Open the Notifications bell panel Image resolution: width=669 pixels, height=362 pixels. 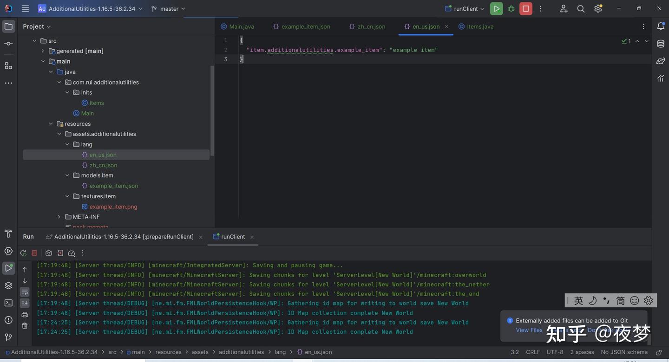point(661,26)
